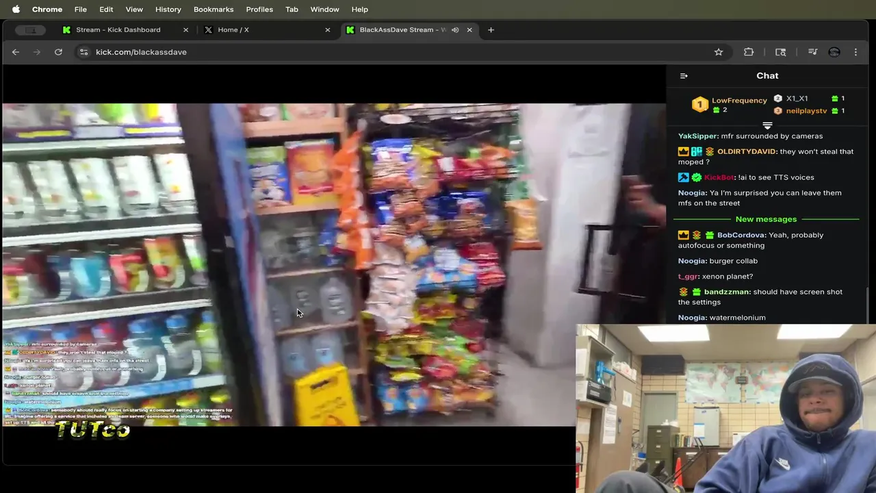Click the 'burger collab' chat message

click(x=733, y=261)
